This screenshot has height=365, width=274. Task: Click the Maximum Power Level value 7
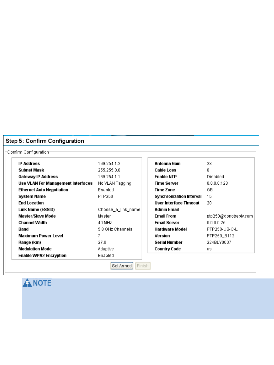(x=99, y=236)
